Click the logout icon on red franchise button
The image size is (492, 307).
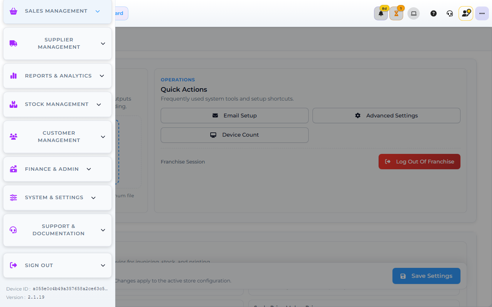click(x=388, y=162)
